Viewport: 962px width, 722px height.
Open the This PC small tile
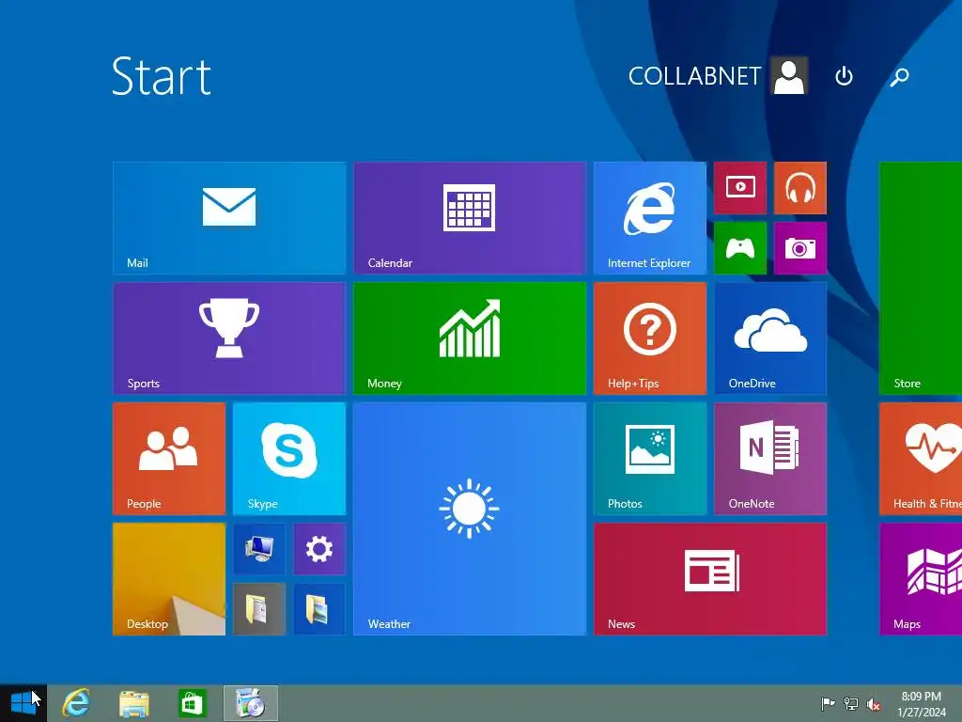point(259,548)
